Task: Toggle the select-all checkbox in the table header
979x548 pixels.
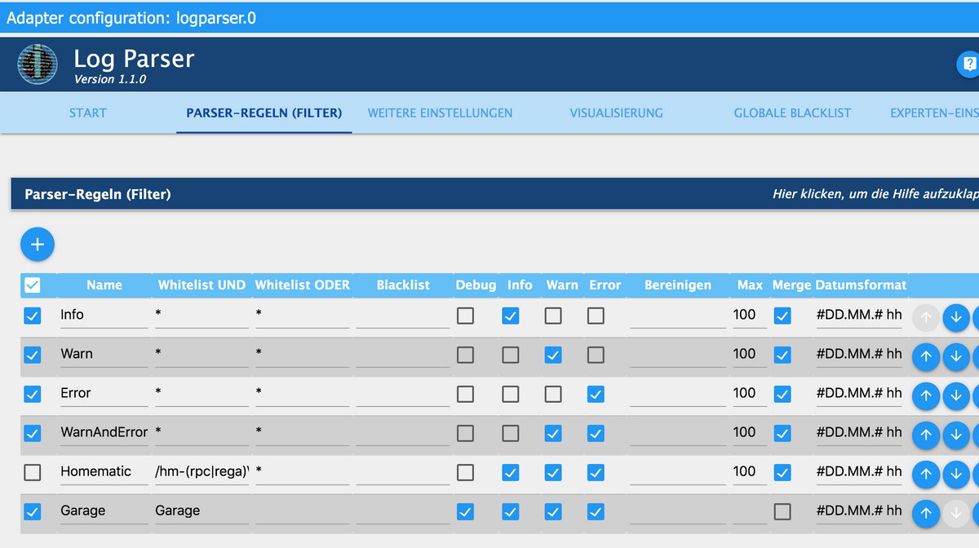Action: [x=33, y=285]
